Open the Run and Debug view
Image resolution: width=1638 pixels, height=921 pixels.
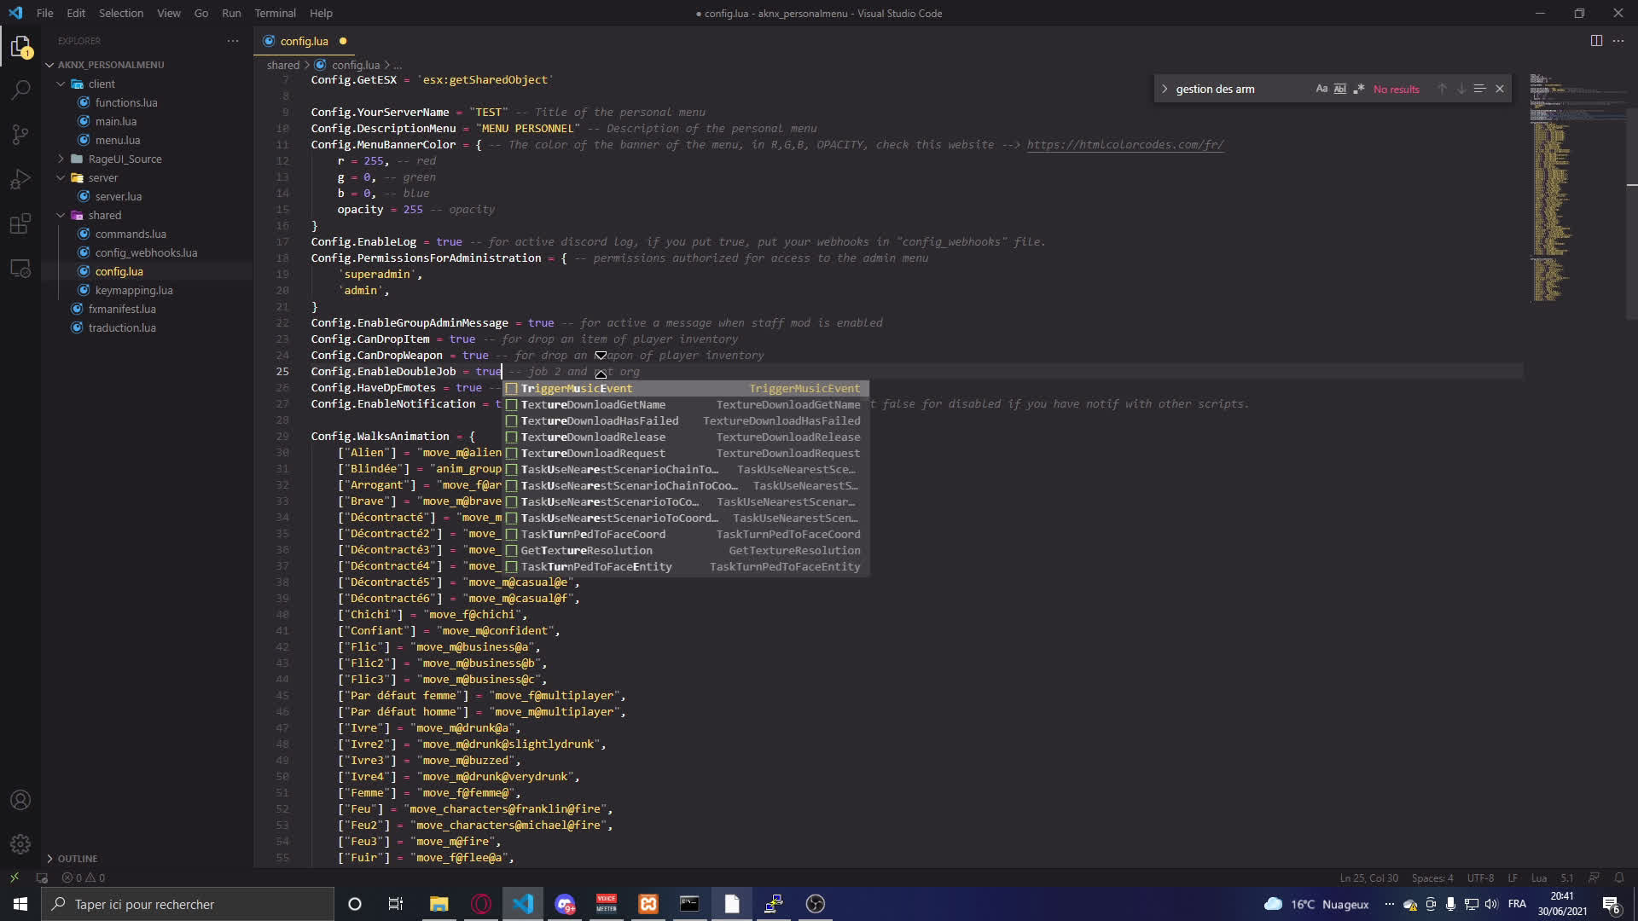click(20, 179)
